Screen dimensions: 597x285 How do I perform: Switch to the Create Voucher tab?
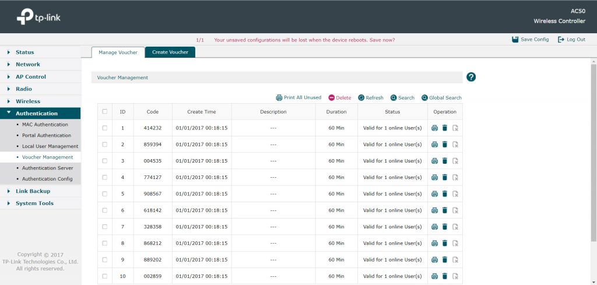[170, 52]
